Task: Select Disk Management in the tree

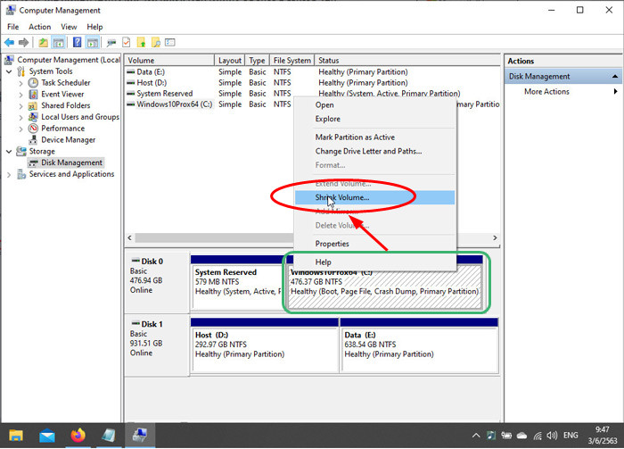Action: (x=71, y=162)
